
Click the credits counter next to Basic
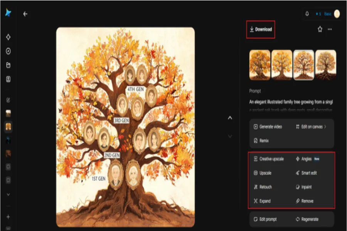pos(318,14)
